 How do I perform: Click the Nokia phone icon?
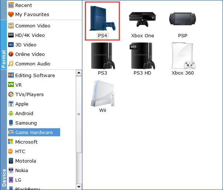pyautogui.click(x=11, y=170)
